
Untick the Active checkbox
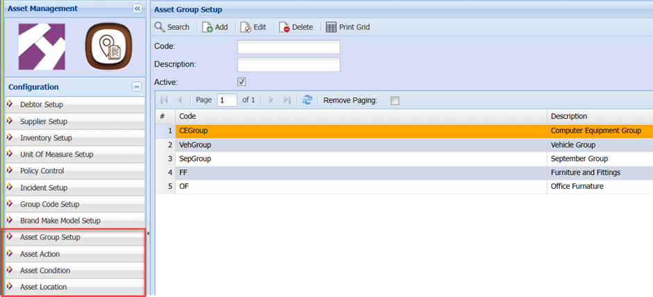242,82
